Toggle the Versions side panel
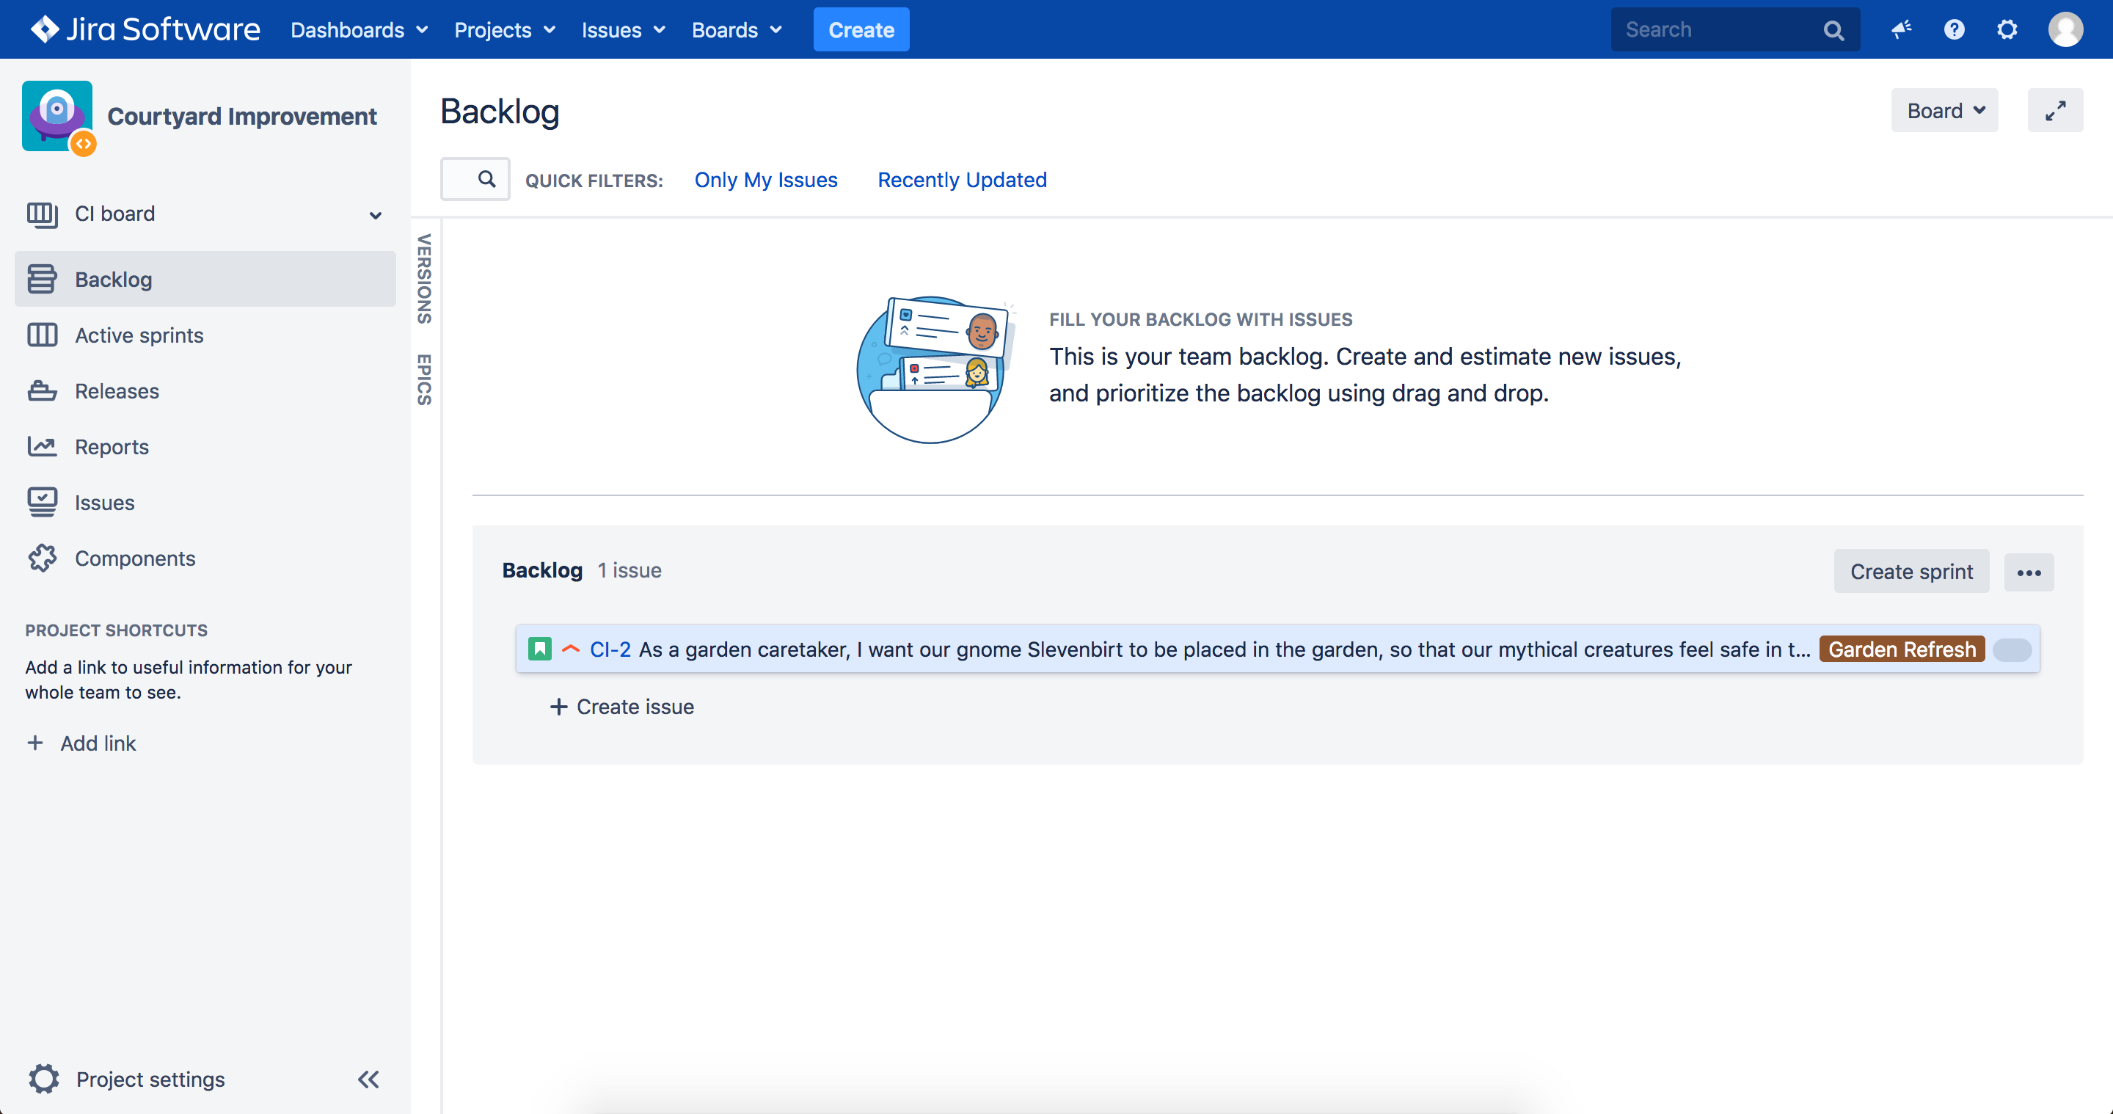The width and height of the screenshot is (2113, 1114). [x=424, y=279]
